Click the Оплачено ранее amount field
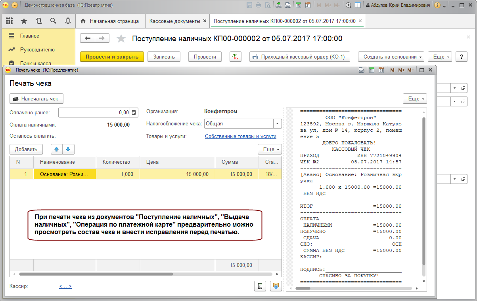The height and width of the screenshot is (301, 477). point(94,113)
